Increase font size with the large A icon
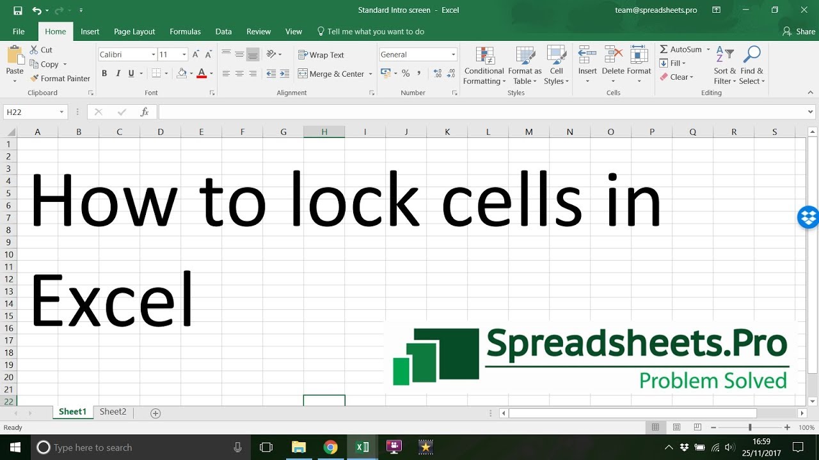Image resolution: width=819 pixels, height=460 pixels. [196, 55]
